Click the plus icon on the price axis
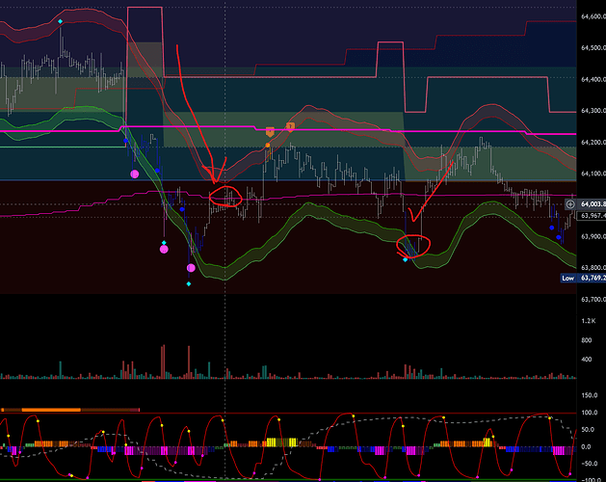Screen dimensions: 606x482 point(571,204)
